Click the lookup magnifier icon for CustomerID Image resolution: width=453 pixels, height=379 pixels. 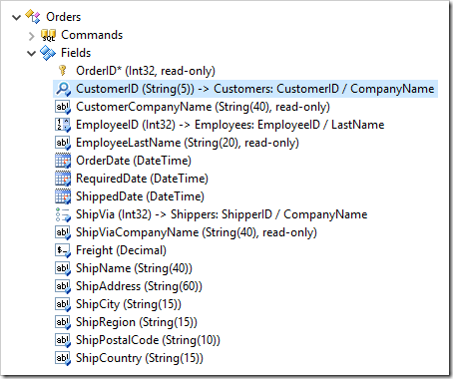point(63,89)
